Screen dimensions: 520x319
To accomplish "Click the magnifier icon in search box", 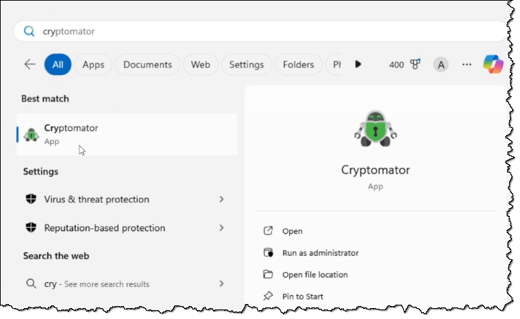I will pyautogui.click(x=29, y=31).
